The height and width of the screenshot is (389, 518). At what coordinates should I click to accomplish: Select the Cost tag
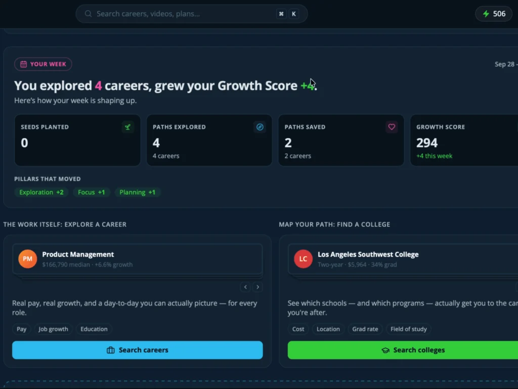click(x=298, y=329)
